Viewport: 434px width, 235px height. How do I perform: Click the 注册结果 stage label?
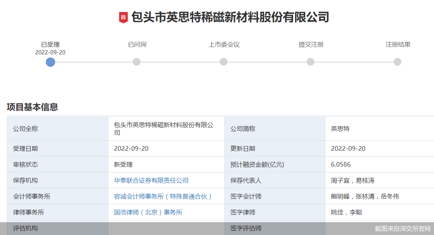(398, 45)
